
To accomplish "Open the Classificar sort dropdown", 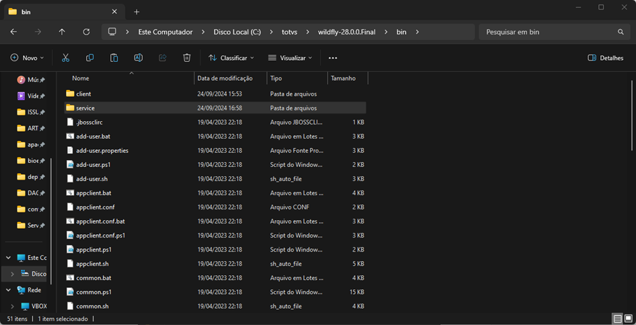I will pyautogui.click(x=231, y=58).
